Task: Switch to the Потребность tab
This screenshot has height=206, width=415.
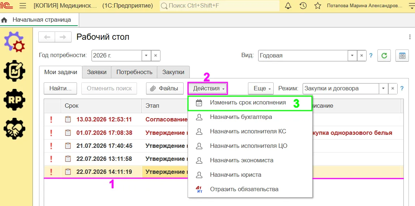Action: [134, 72]
